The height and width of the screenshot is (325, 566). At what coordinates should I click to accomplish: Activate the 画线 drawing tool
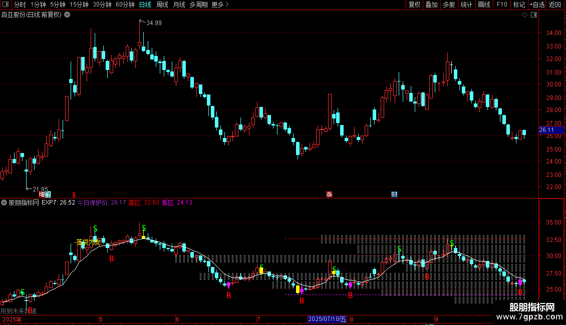(484, 4)
